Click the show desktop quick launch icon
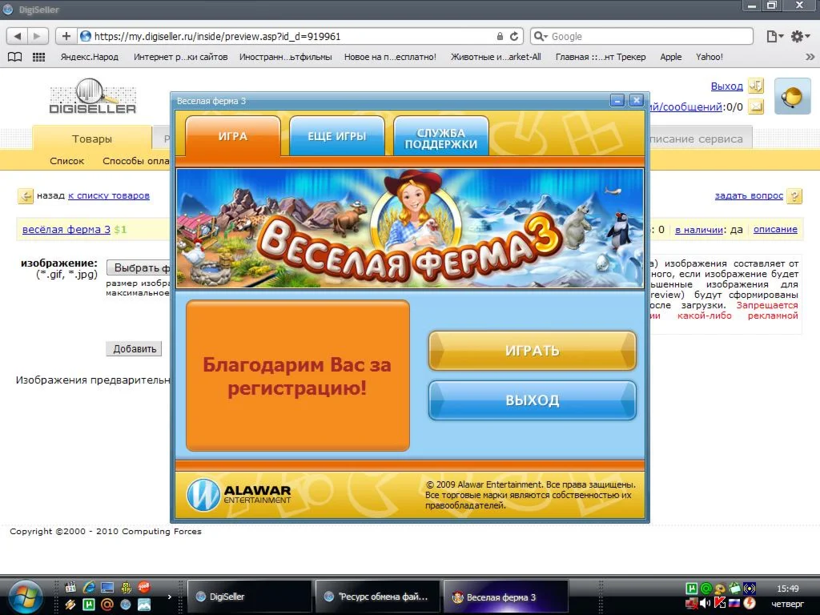 click(107, 587)
